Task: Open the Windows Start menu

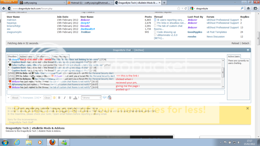Action: (x=5, y=142)
